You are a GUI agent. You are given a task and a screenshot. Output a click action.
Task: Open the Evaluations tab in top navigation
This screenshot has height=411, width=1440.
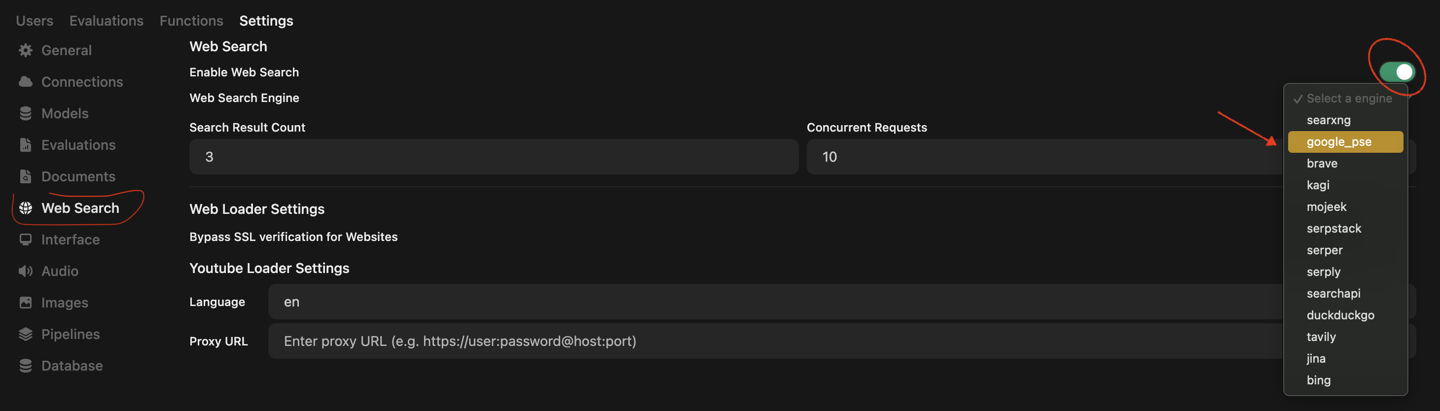tap(106, 21)
